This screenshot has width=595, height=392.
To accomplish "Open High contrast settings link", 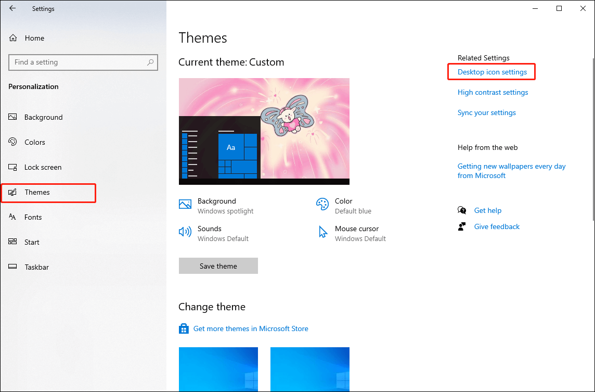I will pyautogui.click(x=493, y=92).
